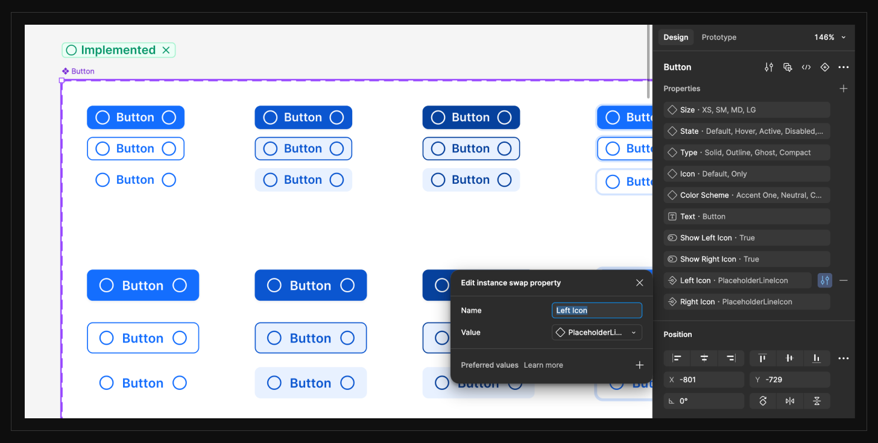Close the Edit instance swap property dialog
The width and height of the screenshot is (878, 443).
point(640,283)
